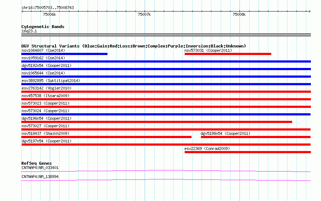321x201 pixels.
Task: Click the 75006k ruler label
Action: (49, 14)
